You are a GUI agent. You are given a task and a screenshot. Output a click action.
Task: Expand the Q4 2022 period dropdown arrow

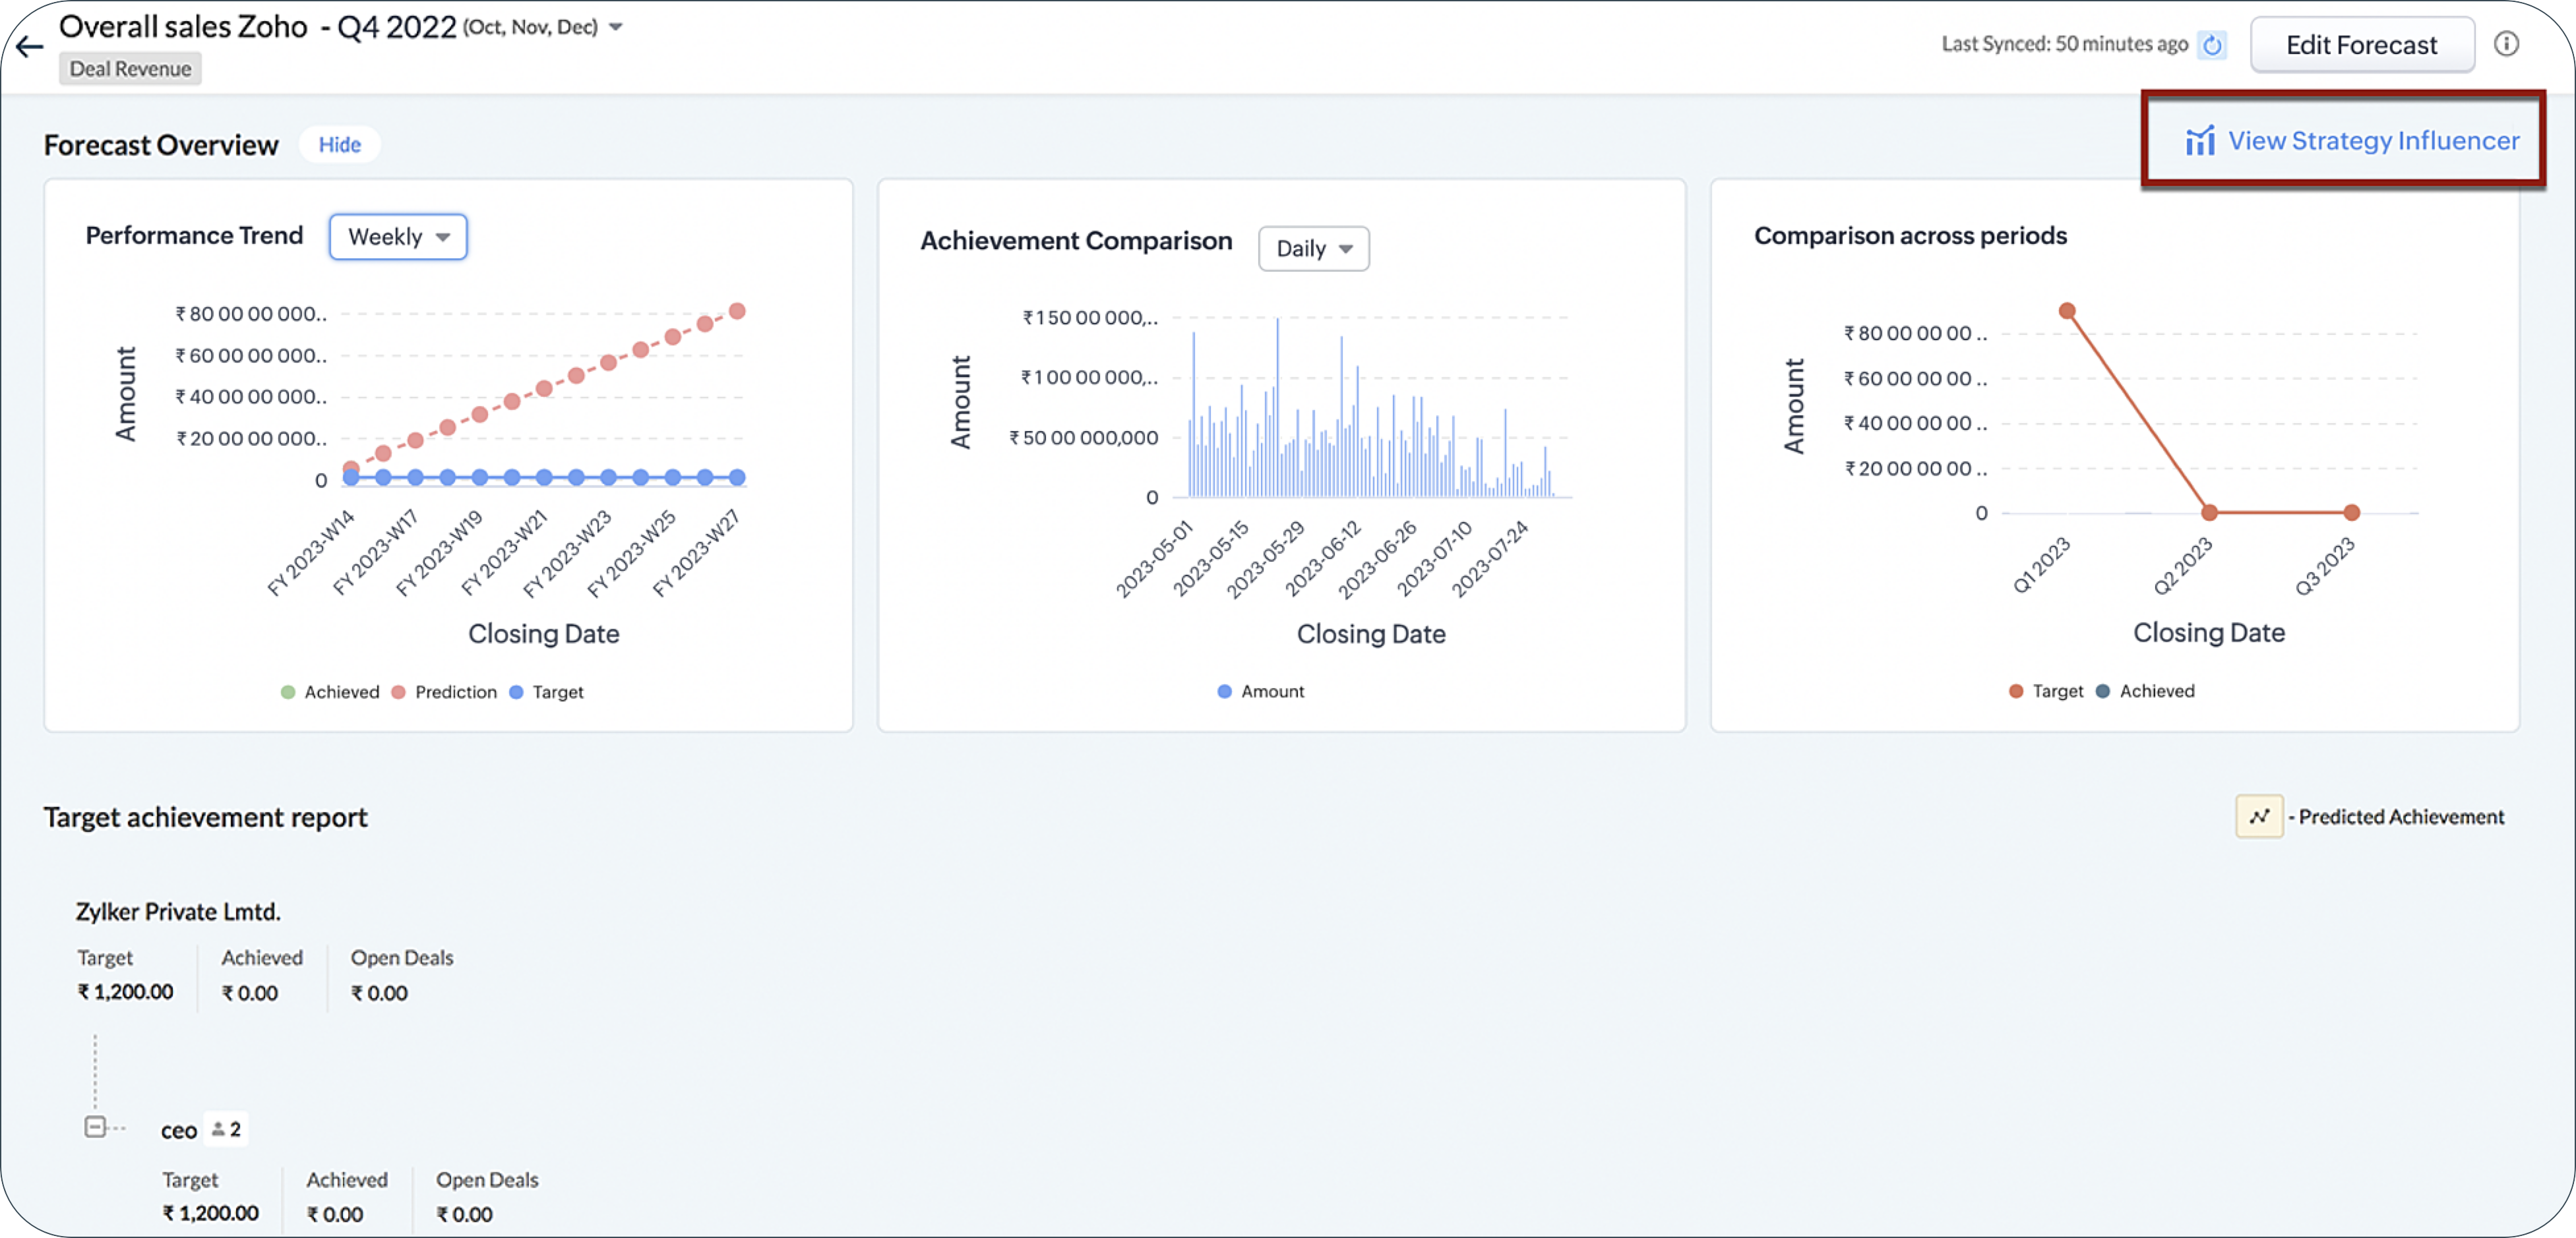pyautogui.click(x=616, y=27)
